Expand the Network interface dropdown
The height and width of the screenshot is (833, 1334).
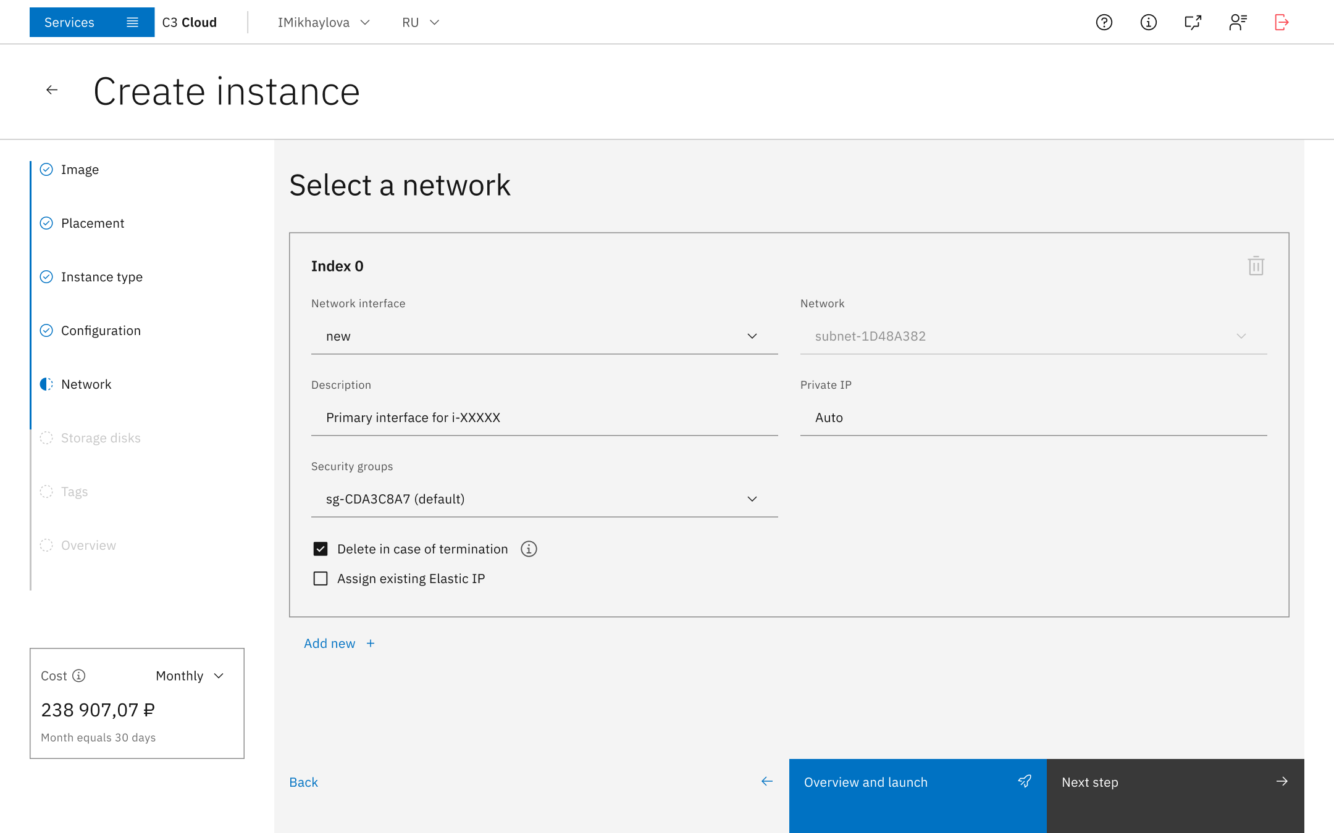pos(544,336)
